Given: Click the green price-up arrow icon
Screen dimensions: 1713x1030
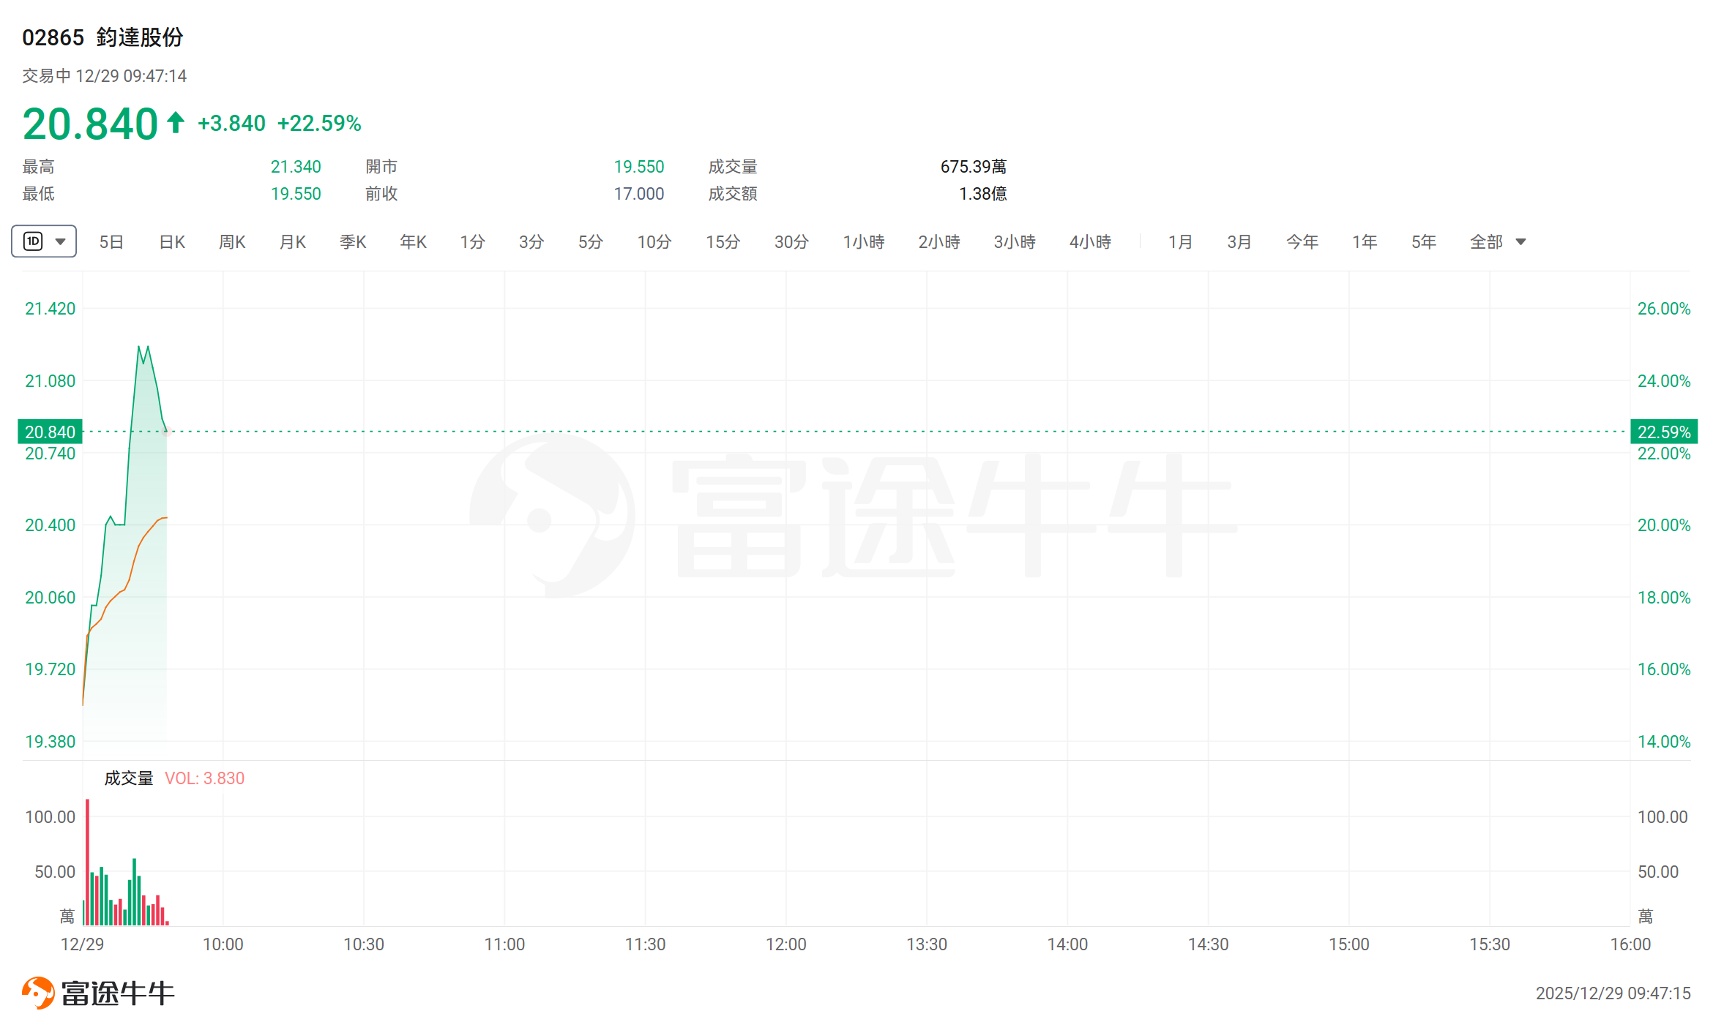Looking at the screenshot, I should pyautogui.click(x=175, y=122).
